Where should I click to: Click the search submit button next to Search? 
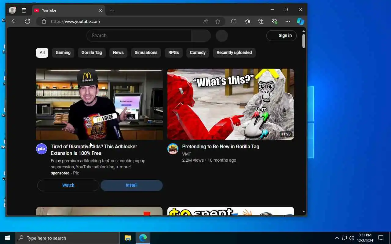(x=201, y=36)
